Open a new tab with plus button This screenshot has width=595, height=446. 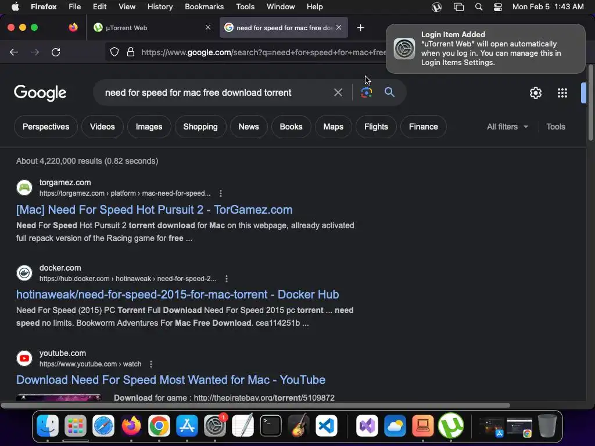coord(360,28)
